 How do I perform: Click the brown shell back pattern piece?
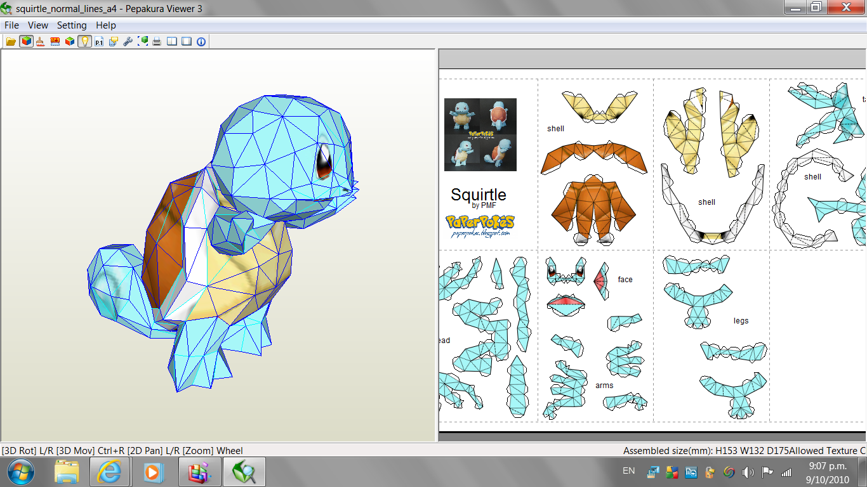click(594, 211)
